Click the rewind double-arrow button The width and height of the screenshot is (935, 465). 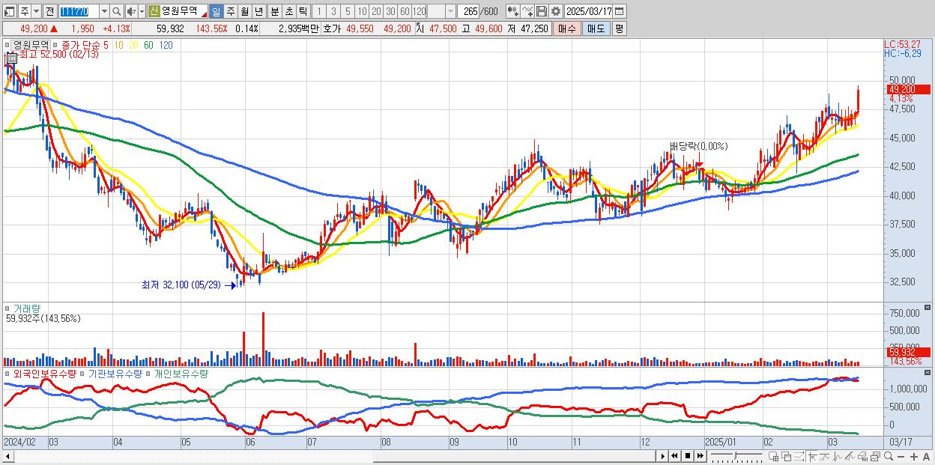(x=674, y=456)
